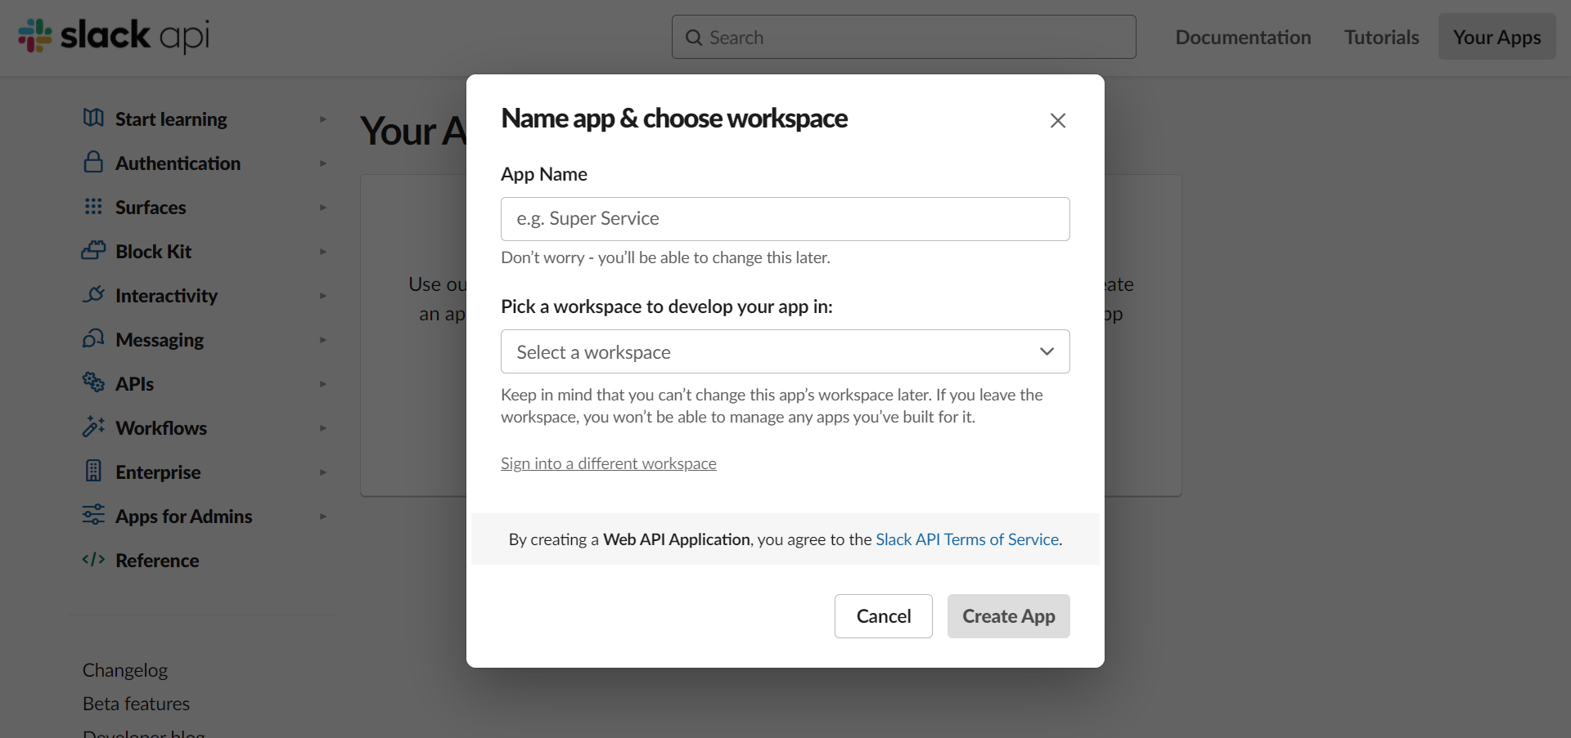Click Sign into a different workspace
The width and height of the screenshot is (1571, 738).
point(609,463)
